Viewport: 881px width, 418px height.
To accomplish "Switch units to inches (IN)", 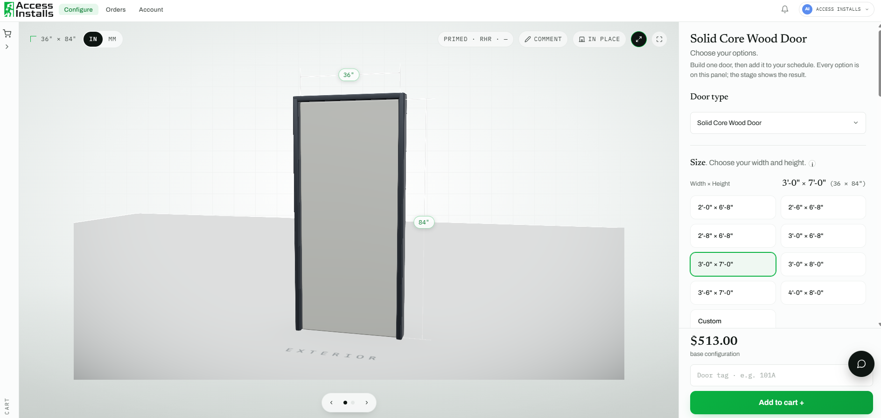I will click(93, 39).
